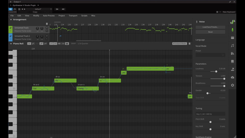This screenshot has width=245, height=138.
Task: Toggle pitch deviation display button
Action: point(55,44)
